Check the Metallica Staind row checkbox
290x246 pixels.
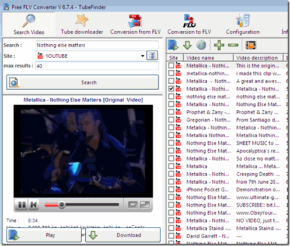point(171,229)
